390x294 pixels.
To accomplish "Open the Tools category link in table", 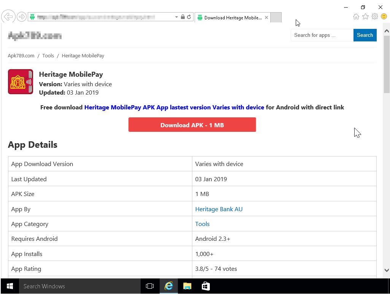I will pos(203,224).
